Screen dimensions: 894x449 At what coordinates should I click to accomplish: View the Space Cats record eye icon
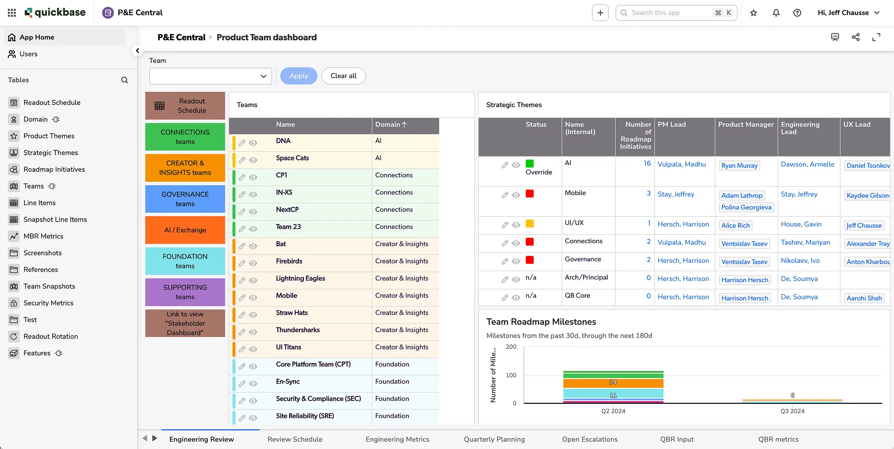[x=253, y=160]
